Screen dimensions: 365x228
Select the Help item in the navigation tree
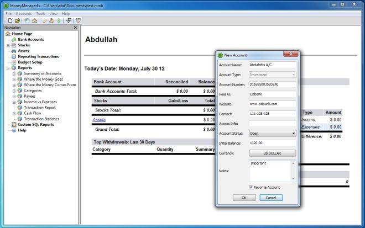coord(22,130)
